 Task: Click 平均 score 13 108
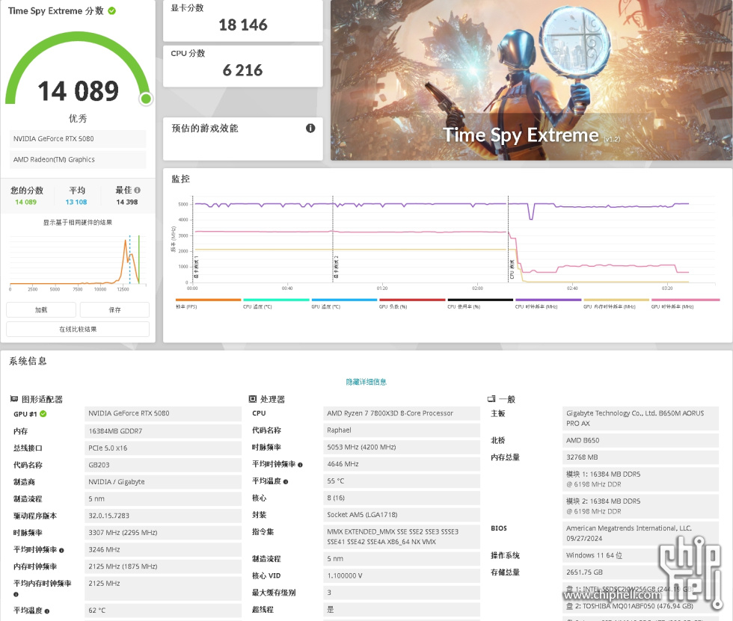click(76, 203)
